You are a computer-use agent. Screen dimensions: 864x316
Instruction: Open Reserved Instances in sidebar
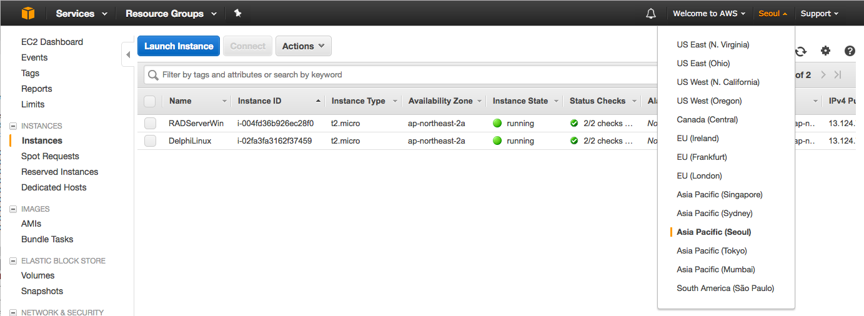(60, 172)
